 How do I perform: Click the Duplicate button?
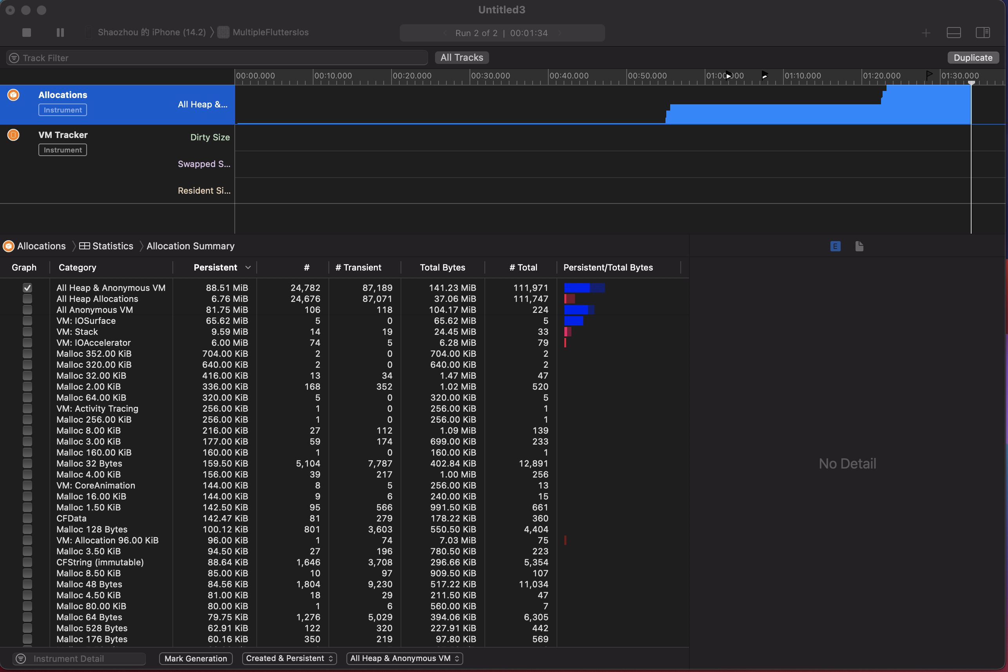(x=972, y=57)
